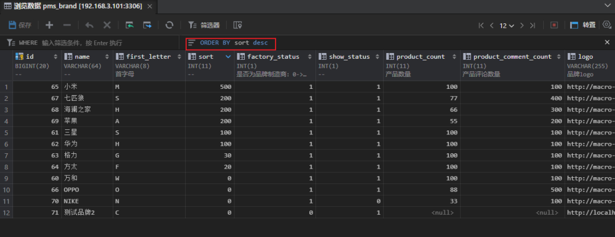Click the funnel icon beside WHERE
Screen dimensions: 615x237
pyautogui.click(x=11, y=42)
